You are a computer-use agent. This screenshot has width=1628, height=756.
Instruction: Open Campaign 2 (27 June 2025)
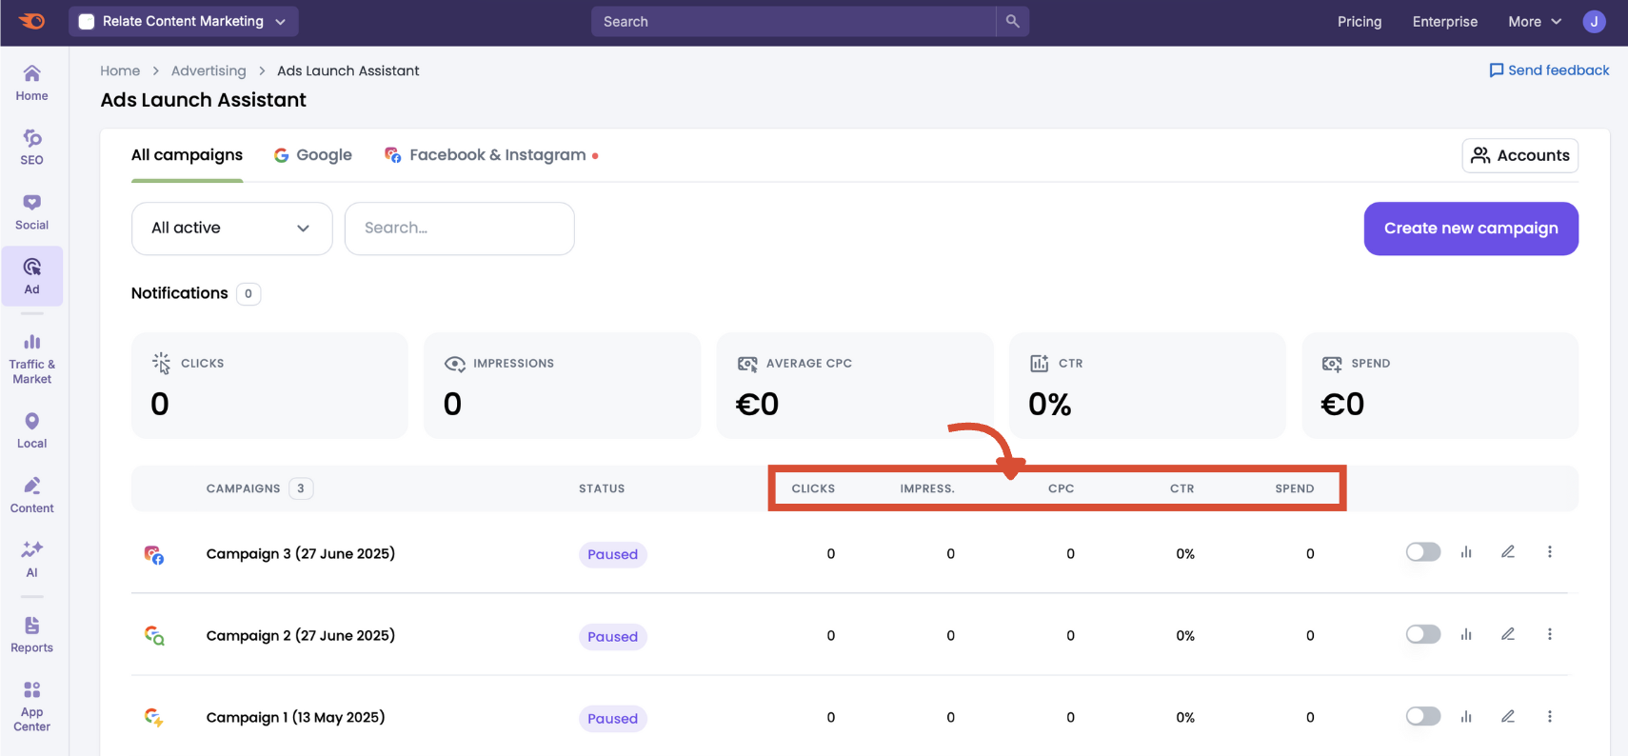coord(301,635)
